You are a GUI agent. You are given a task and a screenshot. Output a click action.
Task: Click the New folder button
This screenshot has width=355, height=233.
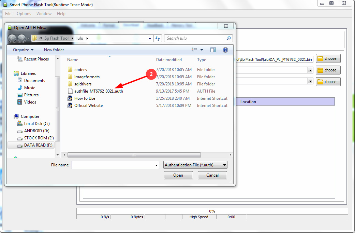pos(54,50)
